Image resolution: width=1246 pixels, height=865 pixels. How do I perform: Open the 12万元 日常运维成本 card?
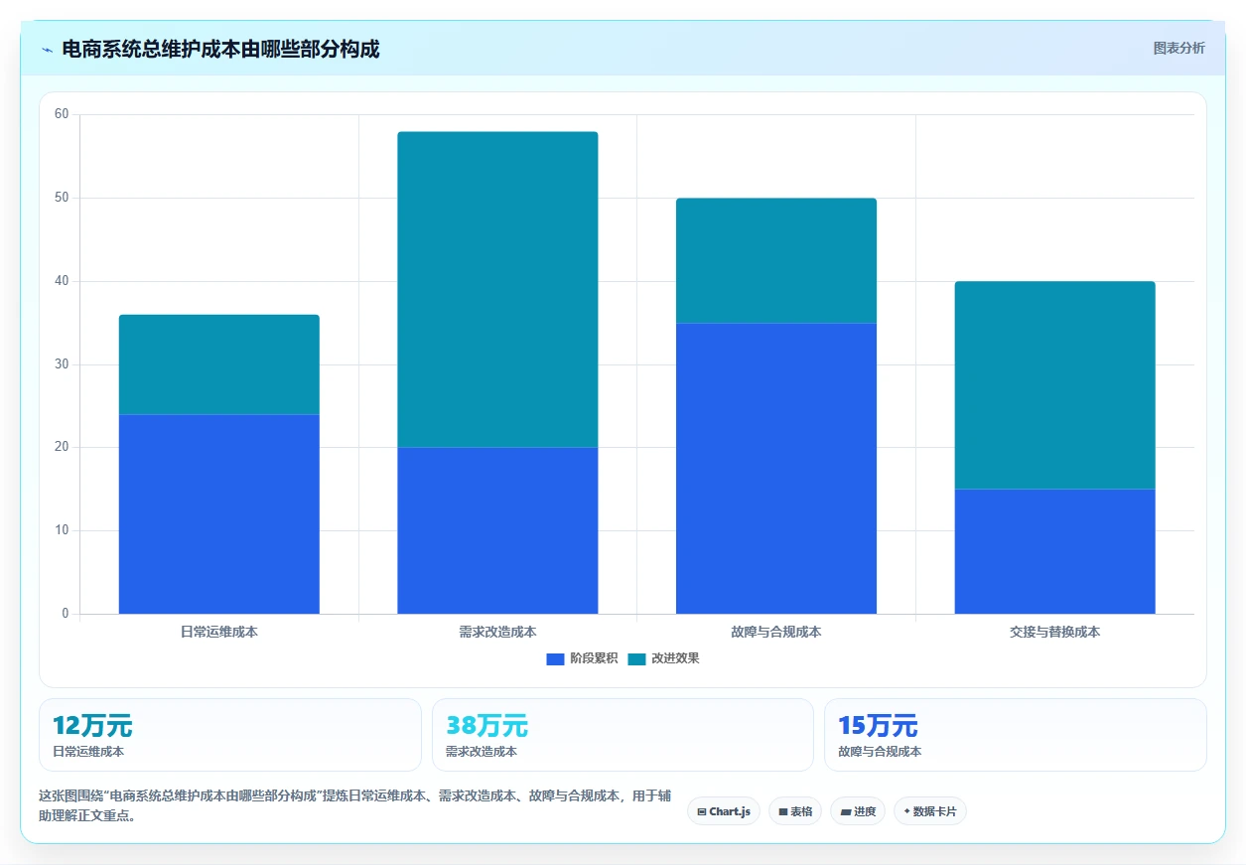click(230, 735)
